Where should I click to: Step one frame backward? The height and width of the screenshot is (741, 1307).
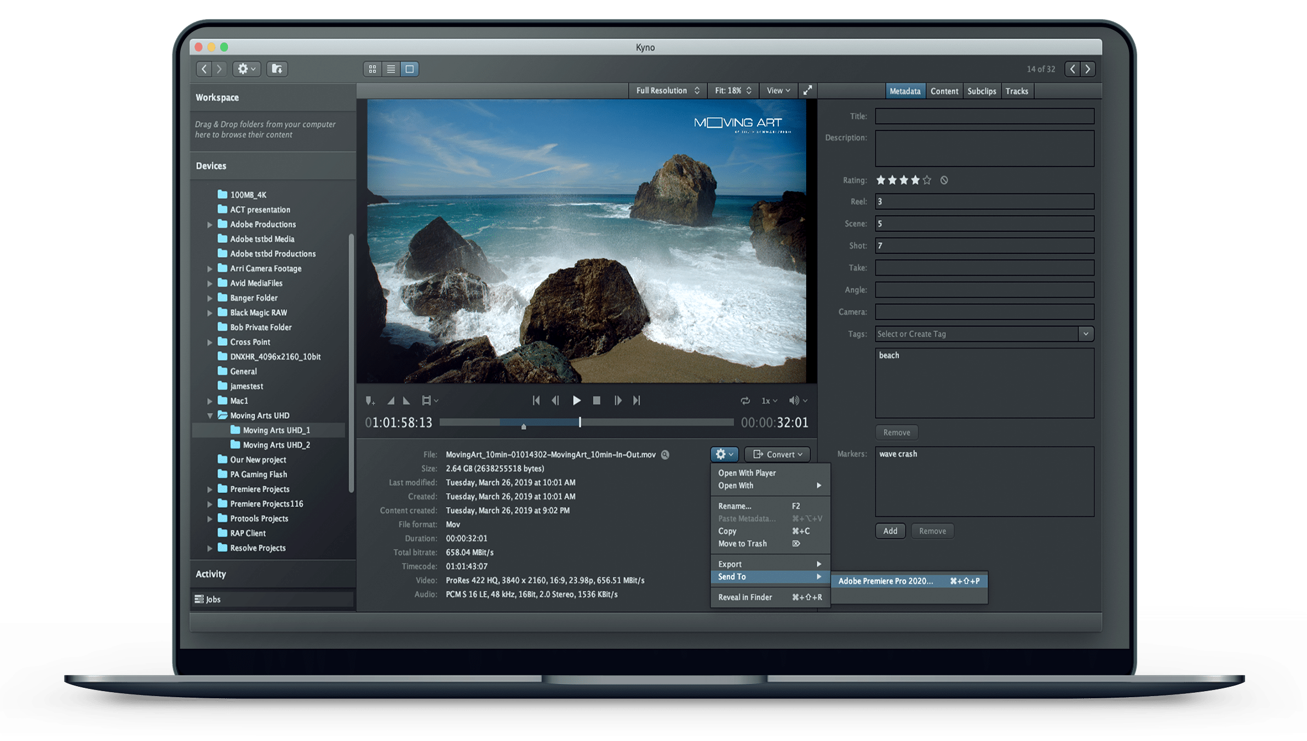[x=555, y=401]
